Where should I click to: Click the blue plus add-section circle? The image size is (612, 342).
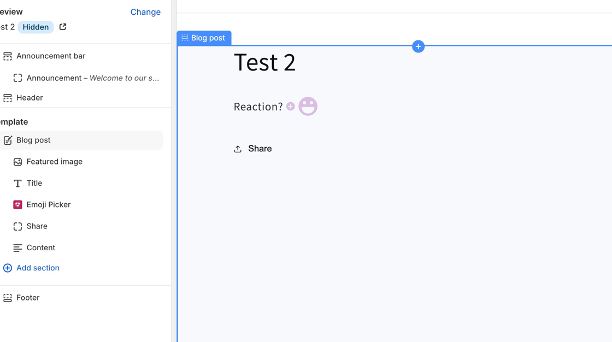click(418, 46)
